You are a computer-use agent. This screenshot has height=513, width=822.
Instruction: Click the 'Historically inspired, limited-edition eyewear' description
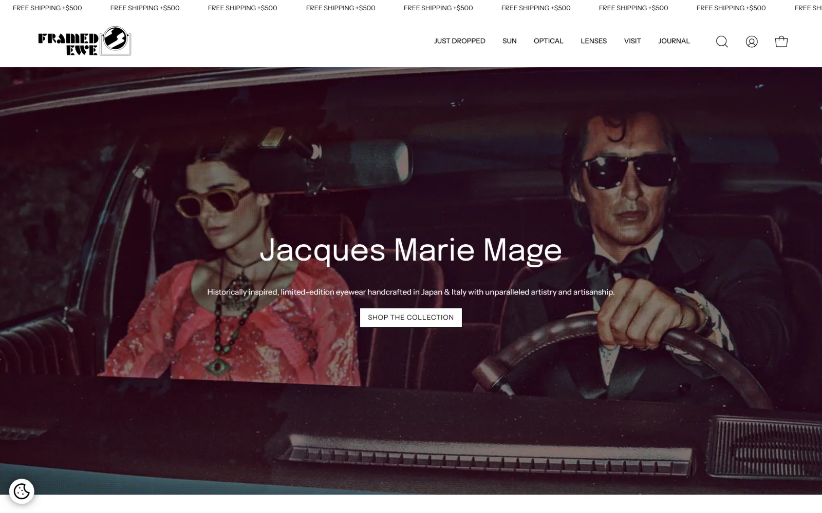click(x=411, y=292)
